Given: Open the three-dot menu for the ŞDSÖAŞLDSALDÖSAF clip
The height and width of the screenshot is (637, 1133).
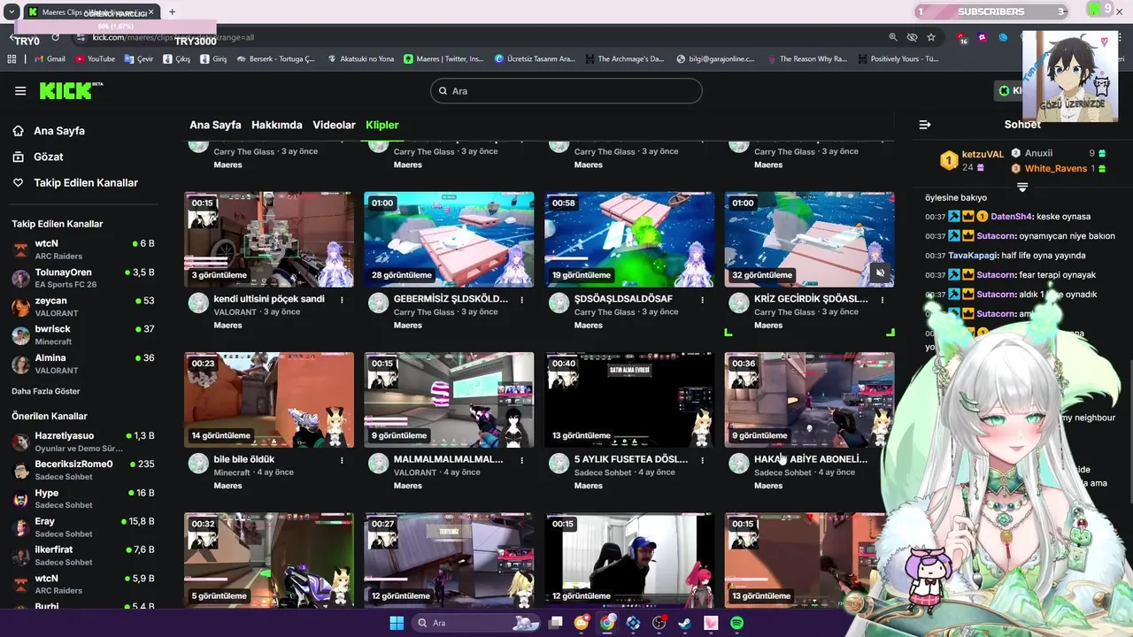Looking at the screenshot, I should [x=703, y=300].
